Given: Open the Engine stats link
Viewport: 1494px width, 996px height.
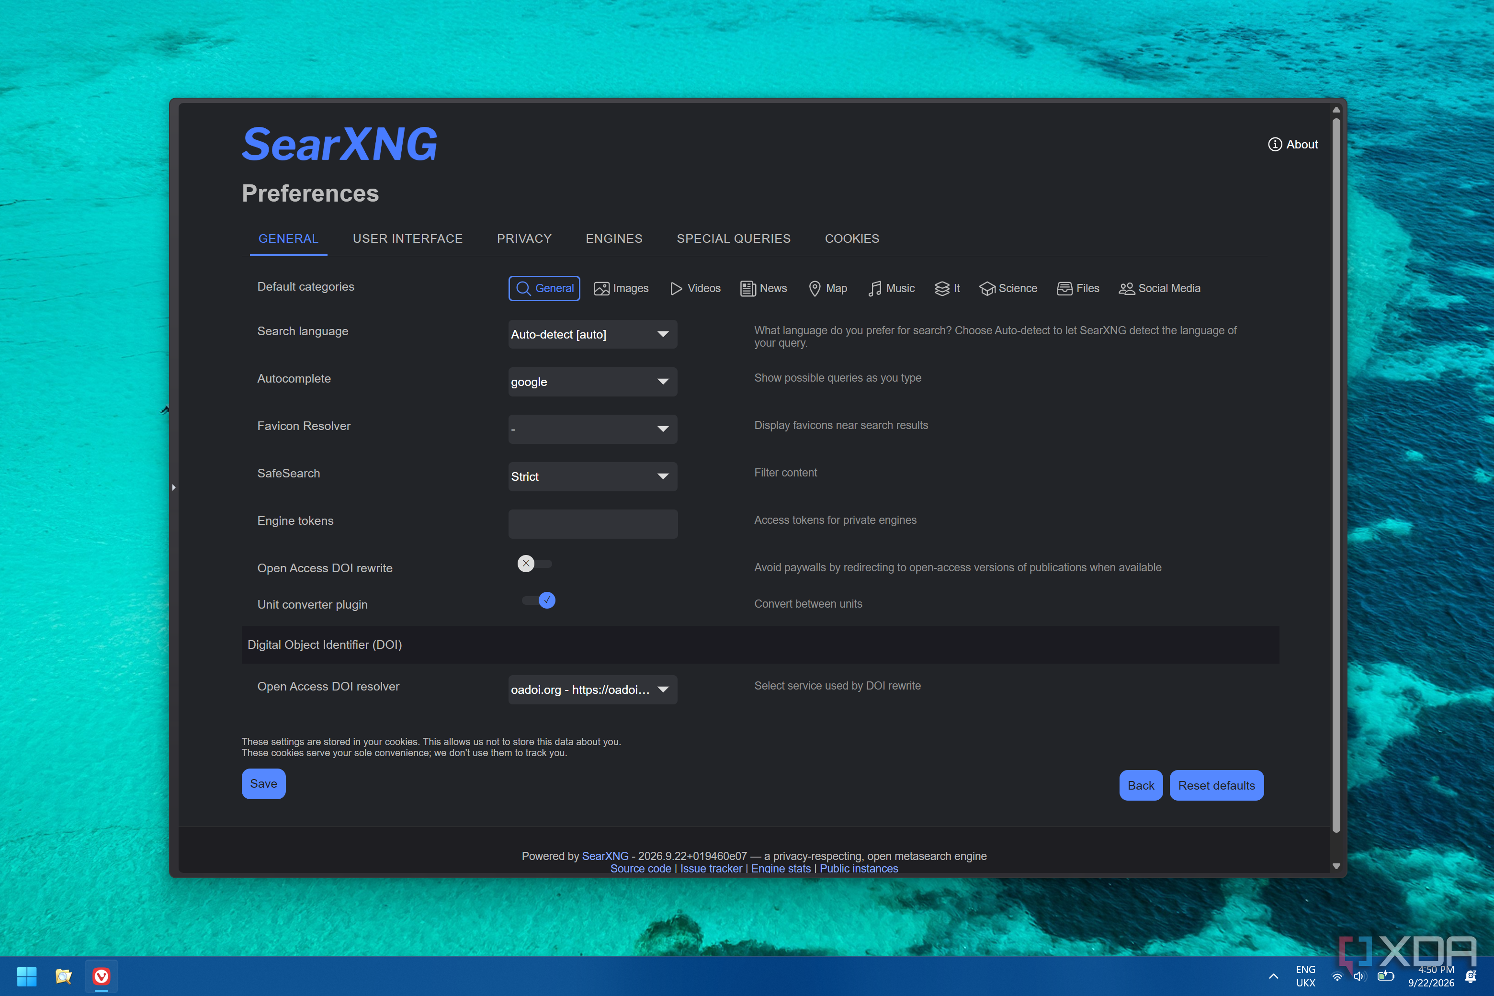Looking at the screenshot, I should (781, 868).
